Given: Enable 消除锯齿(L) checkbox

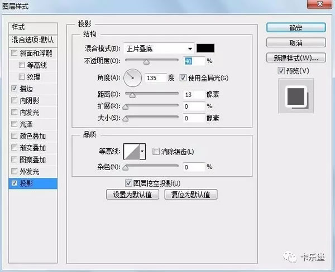Looking at the screenshot, I should coord(156,152).
